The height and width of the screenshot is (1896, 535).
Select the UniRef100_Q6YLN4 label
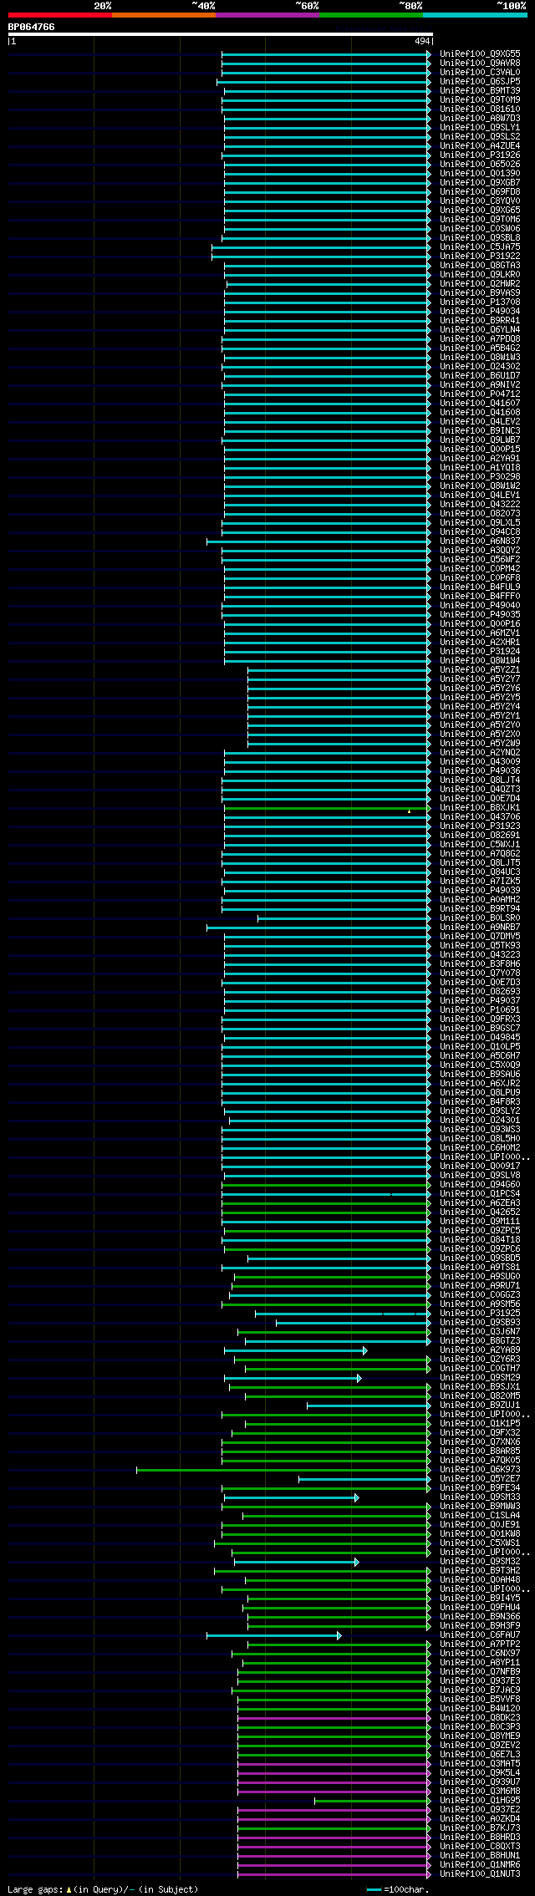click(x=480, y=329)
